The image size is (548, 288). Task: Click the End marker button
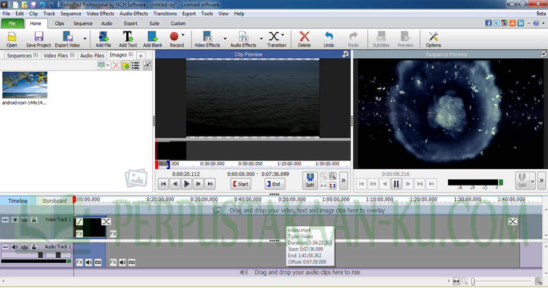tap(275, 184)
